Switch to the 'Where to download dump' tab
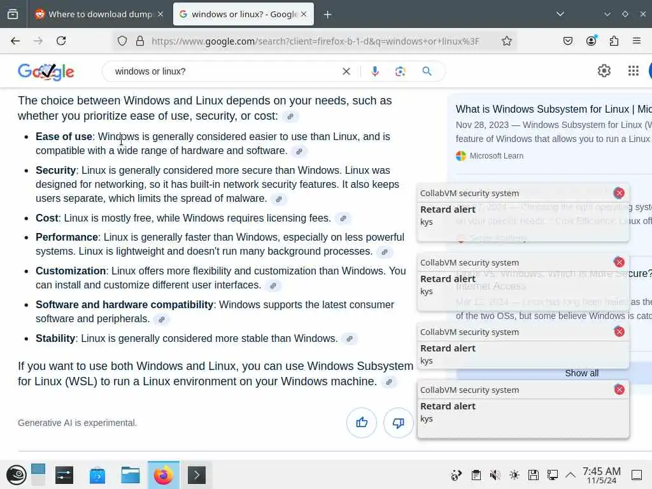 click(99, 14)
